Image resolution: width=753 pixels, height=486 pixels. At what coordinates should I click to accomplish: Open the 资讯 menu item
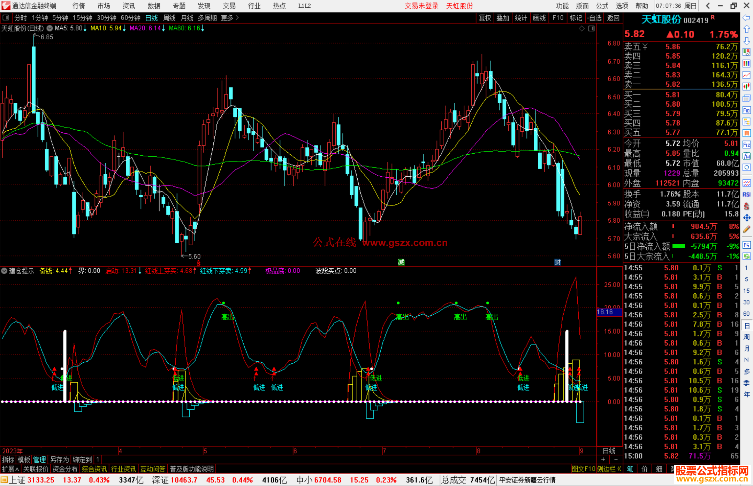click(129, 6)
